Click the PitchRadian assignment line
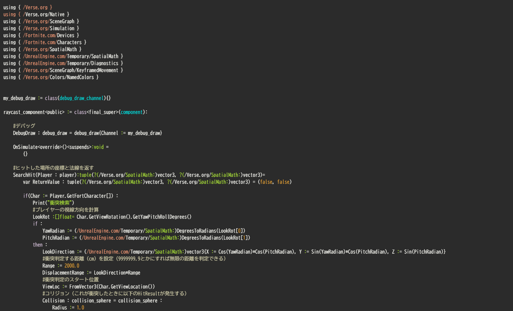This screenshot has width=513, height=311. tap(146, 238)
